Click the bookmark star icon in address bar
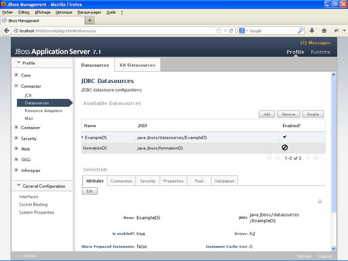Screen dimensions: 348x261 pyautogui.click(x=219, y=31)
